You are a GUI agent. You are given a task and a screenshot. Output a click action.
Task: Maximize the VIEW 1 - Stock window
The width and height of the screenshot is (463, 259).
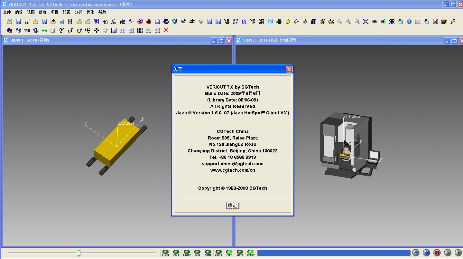[x=221, y=41]
